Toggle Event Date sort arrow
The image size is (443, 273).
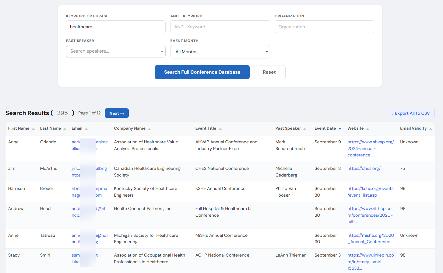[340, 129]
